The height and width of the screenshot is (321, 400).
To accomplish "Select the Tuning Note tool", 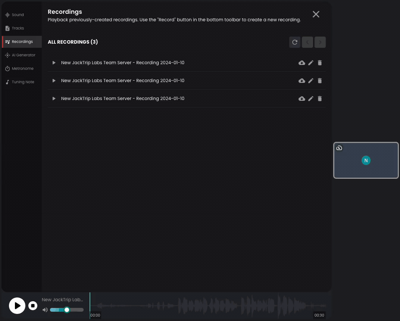I will pyautogui.click(x=20, y=82).
